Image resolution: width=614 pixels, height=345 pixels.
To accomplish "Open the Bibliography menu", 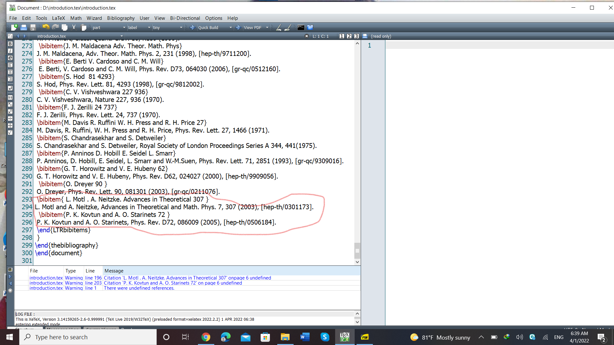I will [120, 18].
